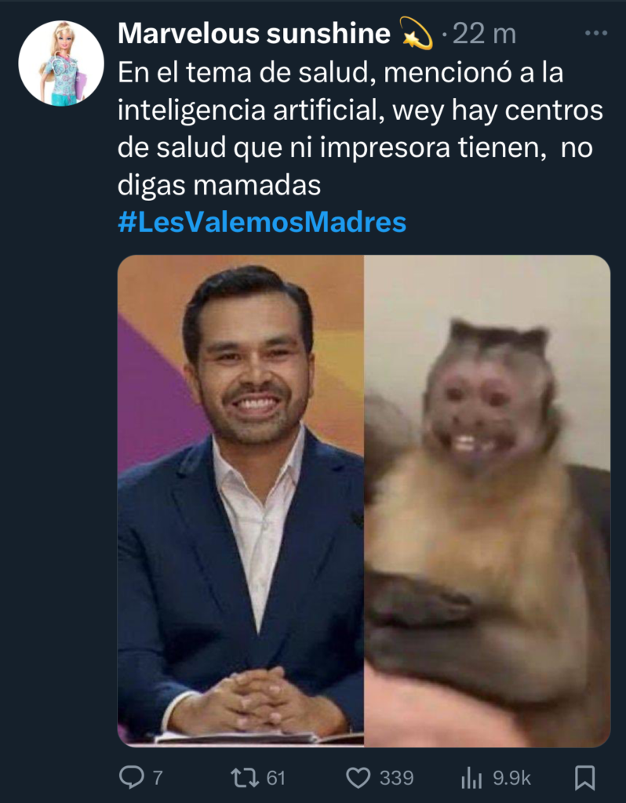Follow the #LesValemosMadres hashtag link
The image size is (626, 803).
[262, 222]
